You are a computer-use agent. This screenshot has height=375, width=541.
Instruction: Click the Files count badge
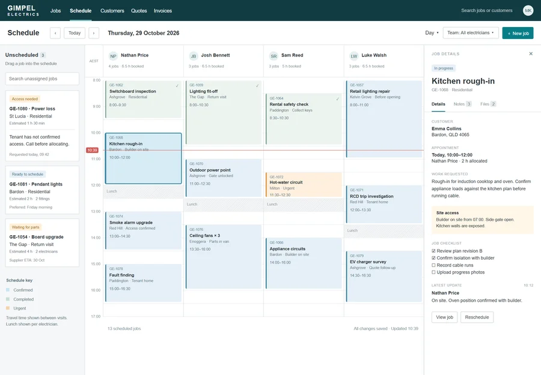494,104
